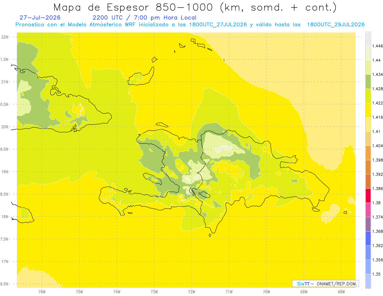
Task: Click the longitude label "69W"
Action: pos(304,292)
